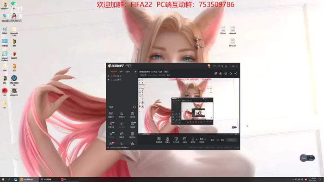
Task: Mute the speaker in the bottom bar
Action: click(201, 140)
